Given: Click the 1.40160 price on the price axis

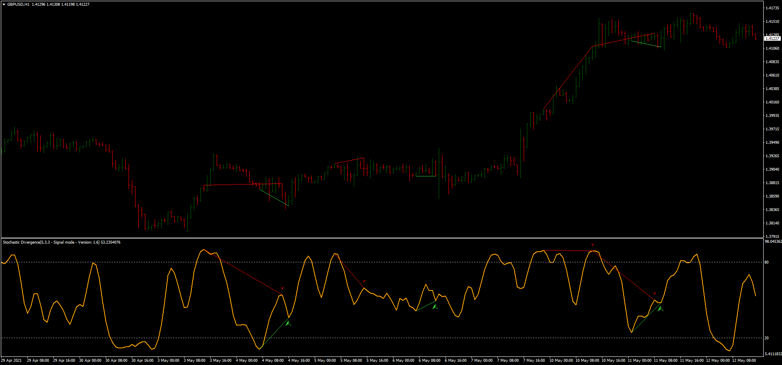Looking at the screenshot, I should (772, 102).
